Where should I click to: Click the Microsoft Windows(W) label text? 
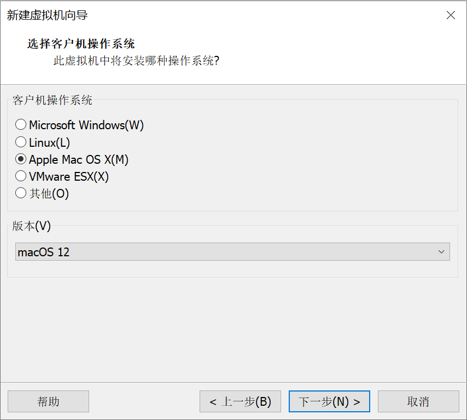(86, 125)
